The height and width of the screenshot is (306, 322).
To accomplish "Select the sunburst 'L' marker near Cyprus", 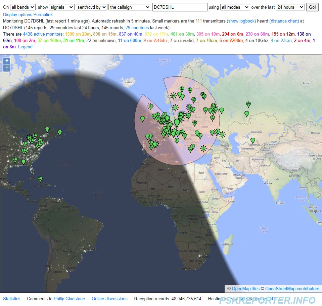I will click(x=203, y=148).
